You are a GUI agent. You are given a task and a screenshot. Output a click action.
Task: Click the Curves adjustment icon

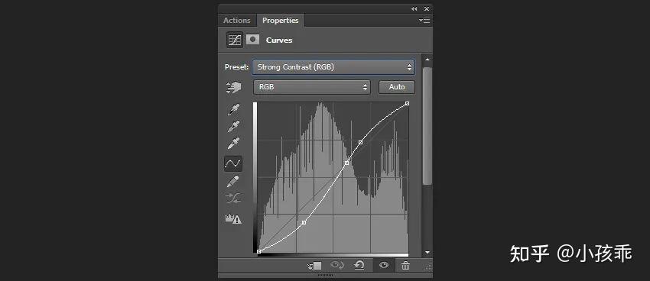click(235, 40)
